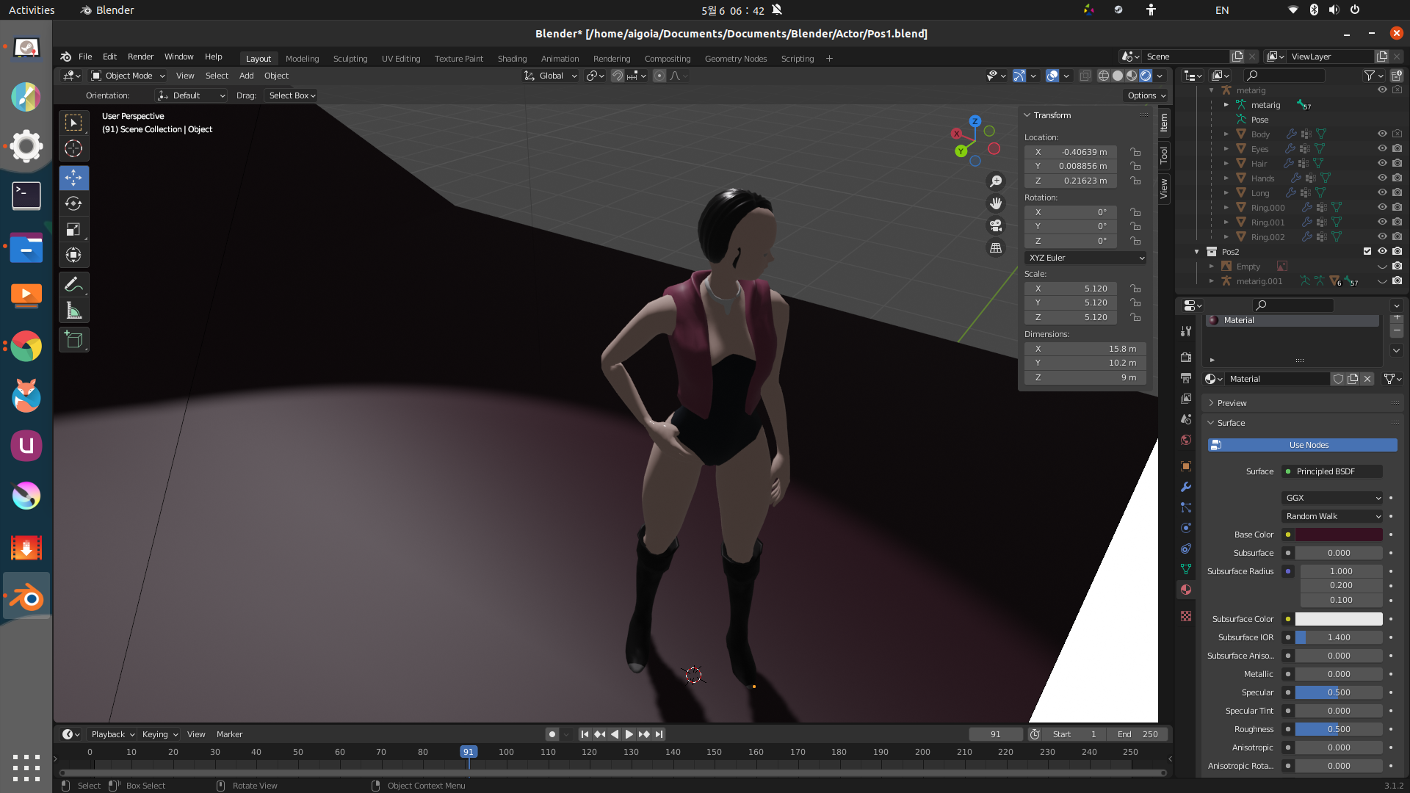This screenshot has height=793, width=1410.
Task: Click the Base Color swatch
Action: (1339, 535)
